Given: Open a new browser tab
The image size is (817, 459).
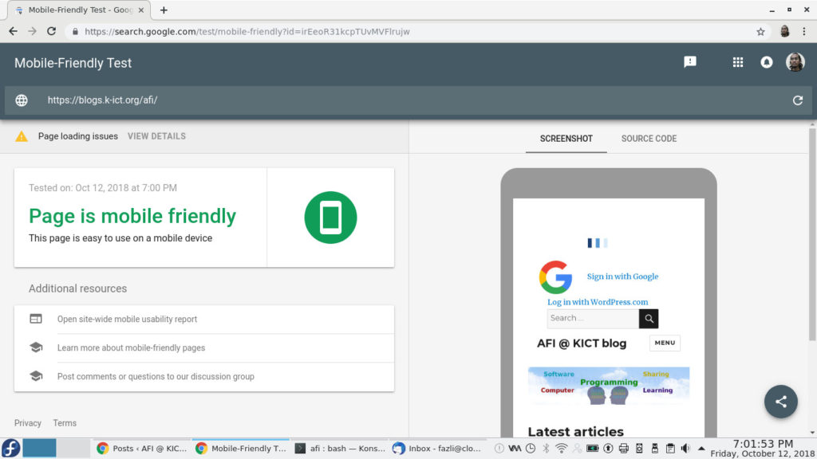Looking at the screenshot, I should pos(164,10).
